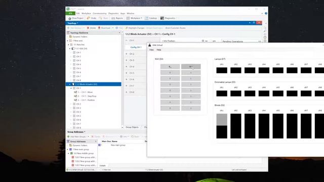Click Dimmable Lamps (D0) ch1 indicator
Viewport: 324px width, 182px height.
point(222,94)
